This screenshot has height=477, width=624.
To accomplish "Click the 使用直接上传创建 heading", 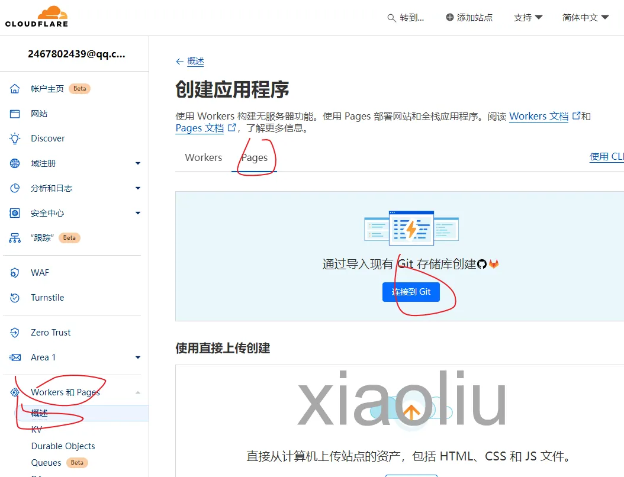I will (223, 348).
